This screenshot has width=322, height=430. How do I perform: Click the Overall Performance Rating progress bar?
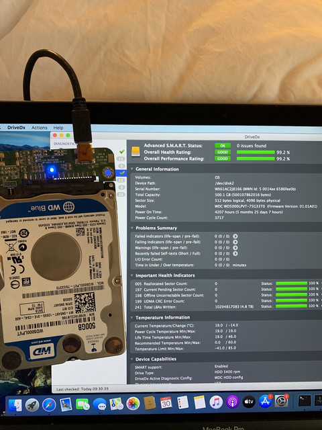tap(256, 159)
